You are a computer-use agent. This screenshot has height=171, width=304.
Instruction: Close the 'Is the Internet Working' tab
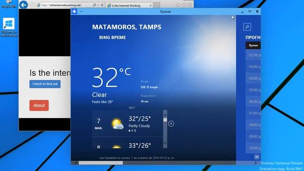151,6
